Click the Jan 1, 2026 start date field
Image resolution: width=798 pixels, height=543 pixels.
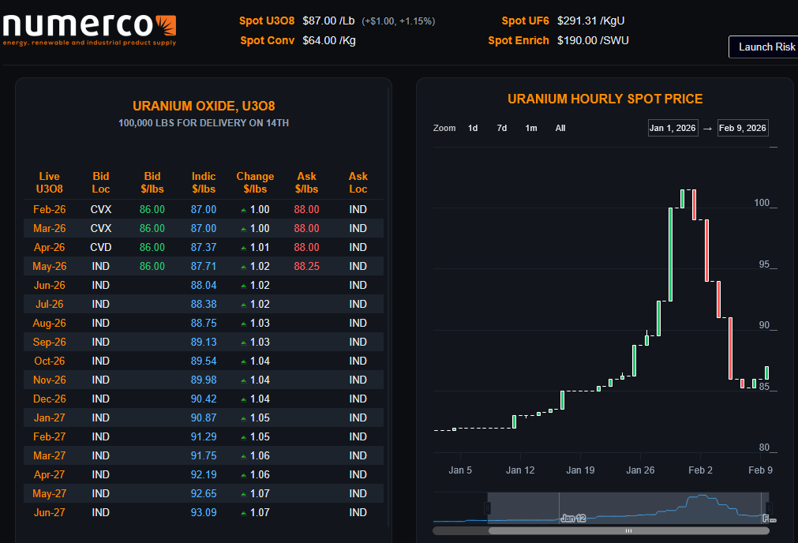pyautogui.click(x=672, y=128)
